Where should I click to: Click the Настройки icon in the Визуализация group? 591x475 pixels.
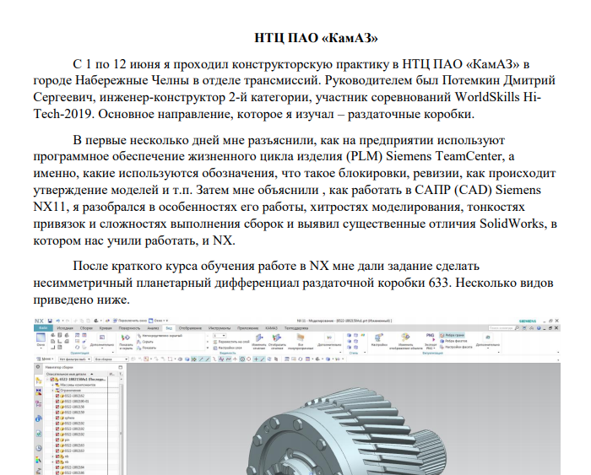[x=379, y=340]
